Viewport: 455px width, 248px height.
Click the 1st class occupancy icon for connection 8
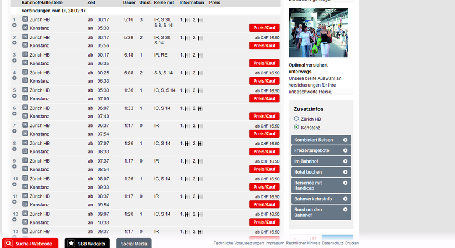pos(187,144)
